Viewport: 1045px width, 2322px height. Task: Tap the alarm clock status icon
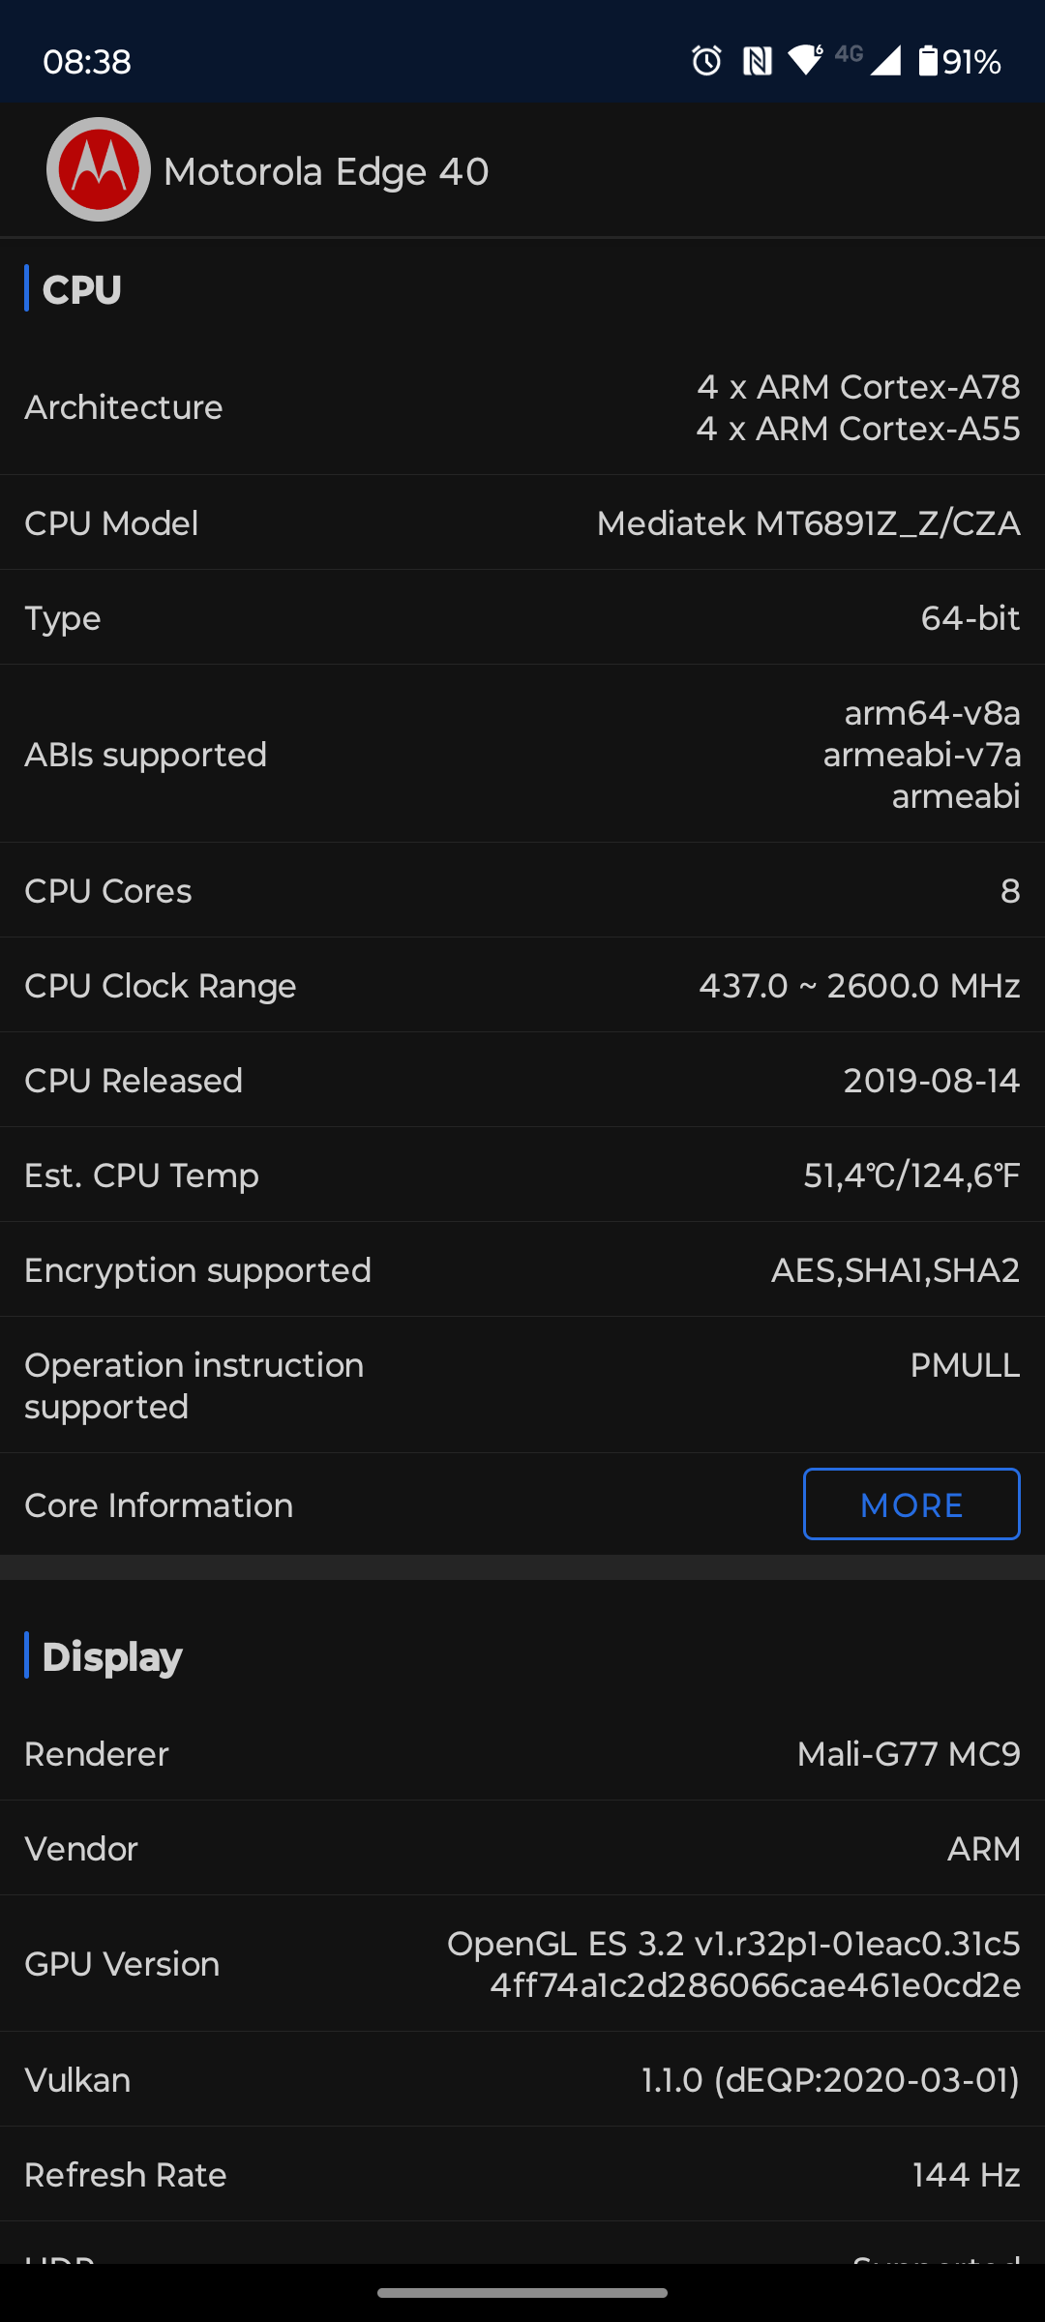(706, 61)
